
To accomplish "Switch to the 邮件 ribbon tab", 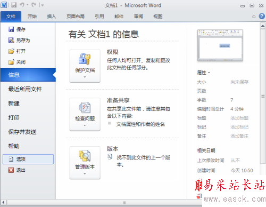I will pos(119,17).
